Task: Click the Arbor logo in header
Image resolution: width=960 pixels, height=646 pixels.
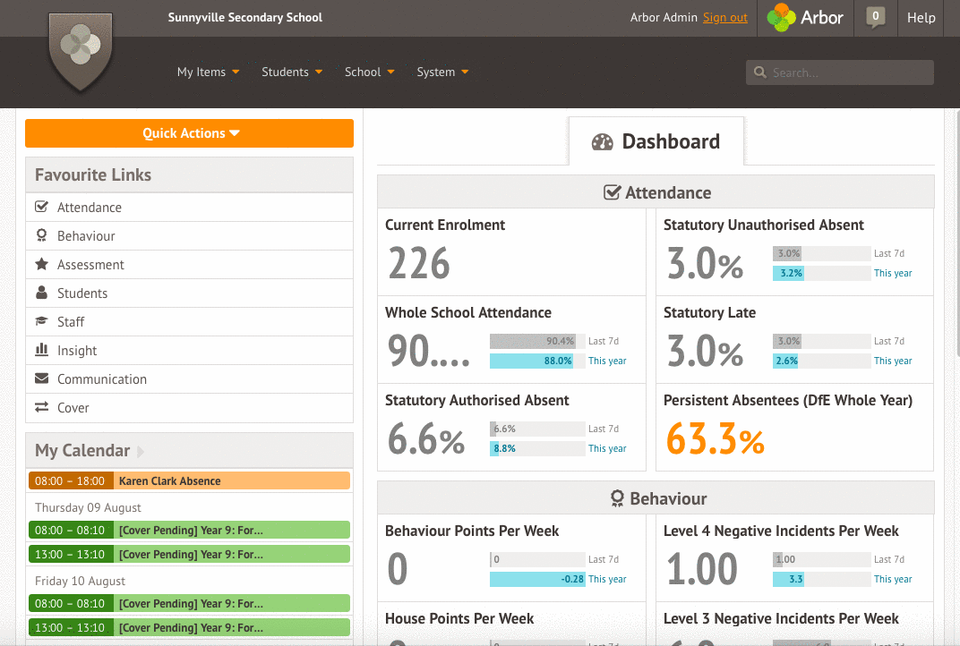Action: [x=805, y=17]
